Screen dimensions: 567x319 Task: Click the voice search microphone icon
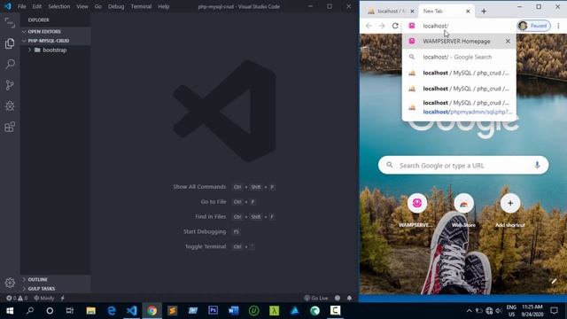pos(538,166)
